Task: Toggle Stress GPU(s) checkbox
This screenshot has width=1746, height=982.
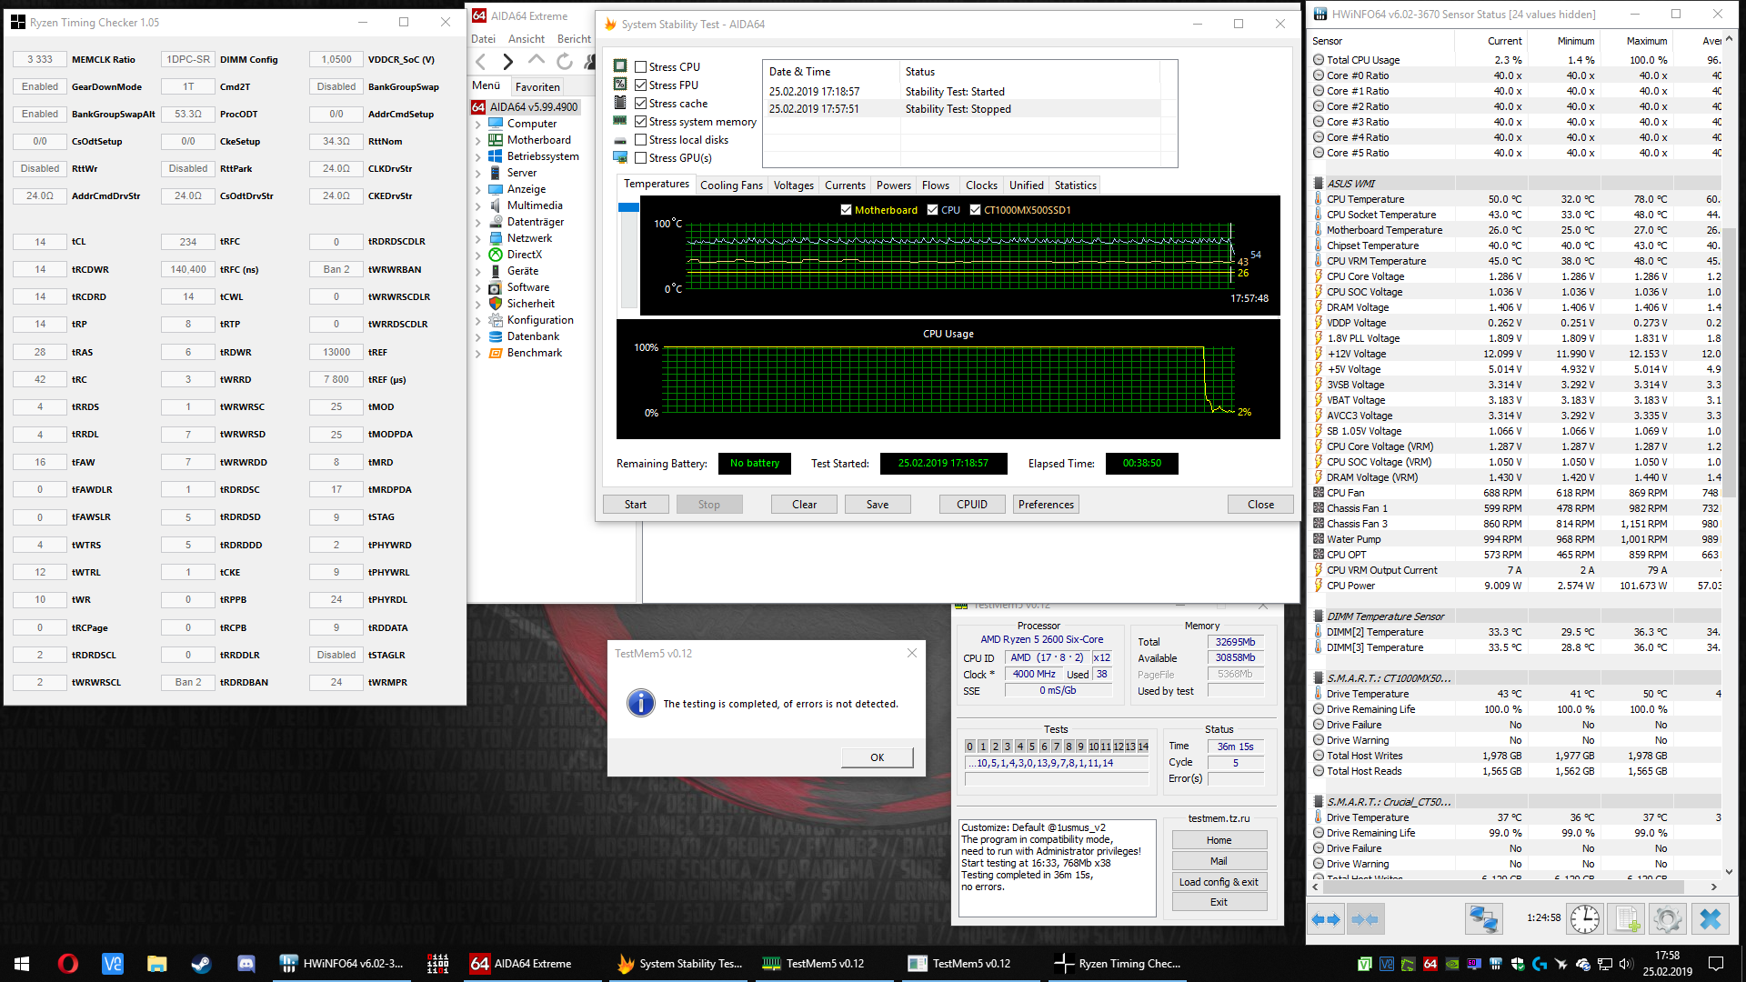Action: pos(641,158)
